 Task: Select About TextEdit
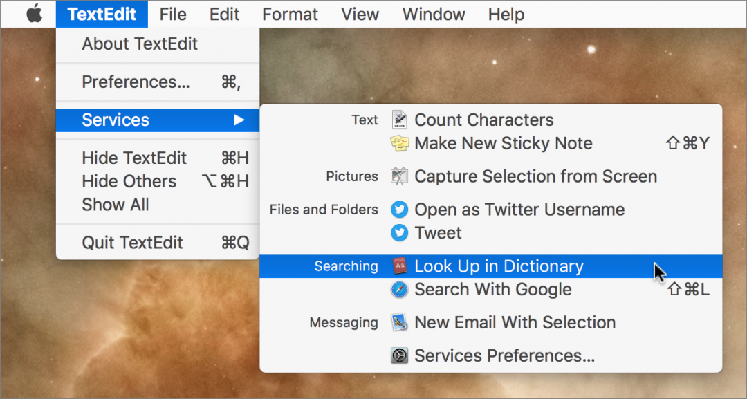coord(140,44)
